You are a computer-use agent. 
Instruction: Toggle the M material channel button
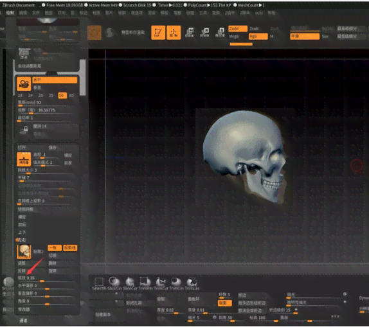point(272,37)
